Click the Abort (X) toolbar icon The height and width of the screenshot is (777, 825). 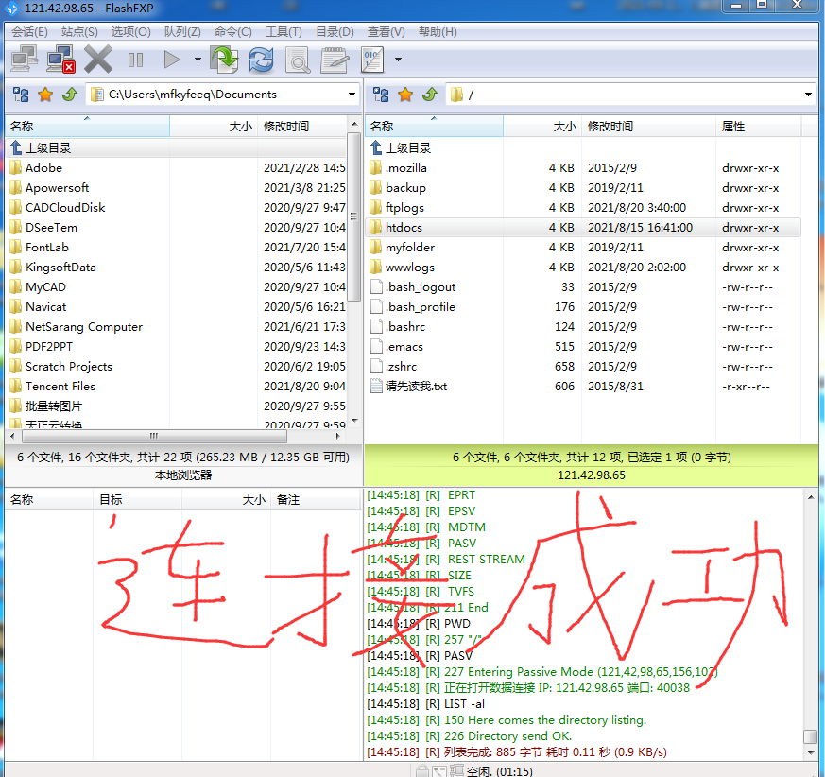(98, 59)
